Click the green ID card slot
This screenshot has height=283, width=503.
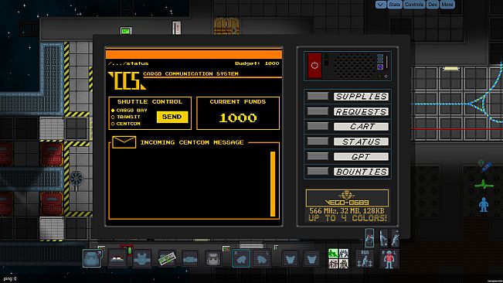tap(167, 258)
